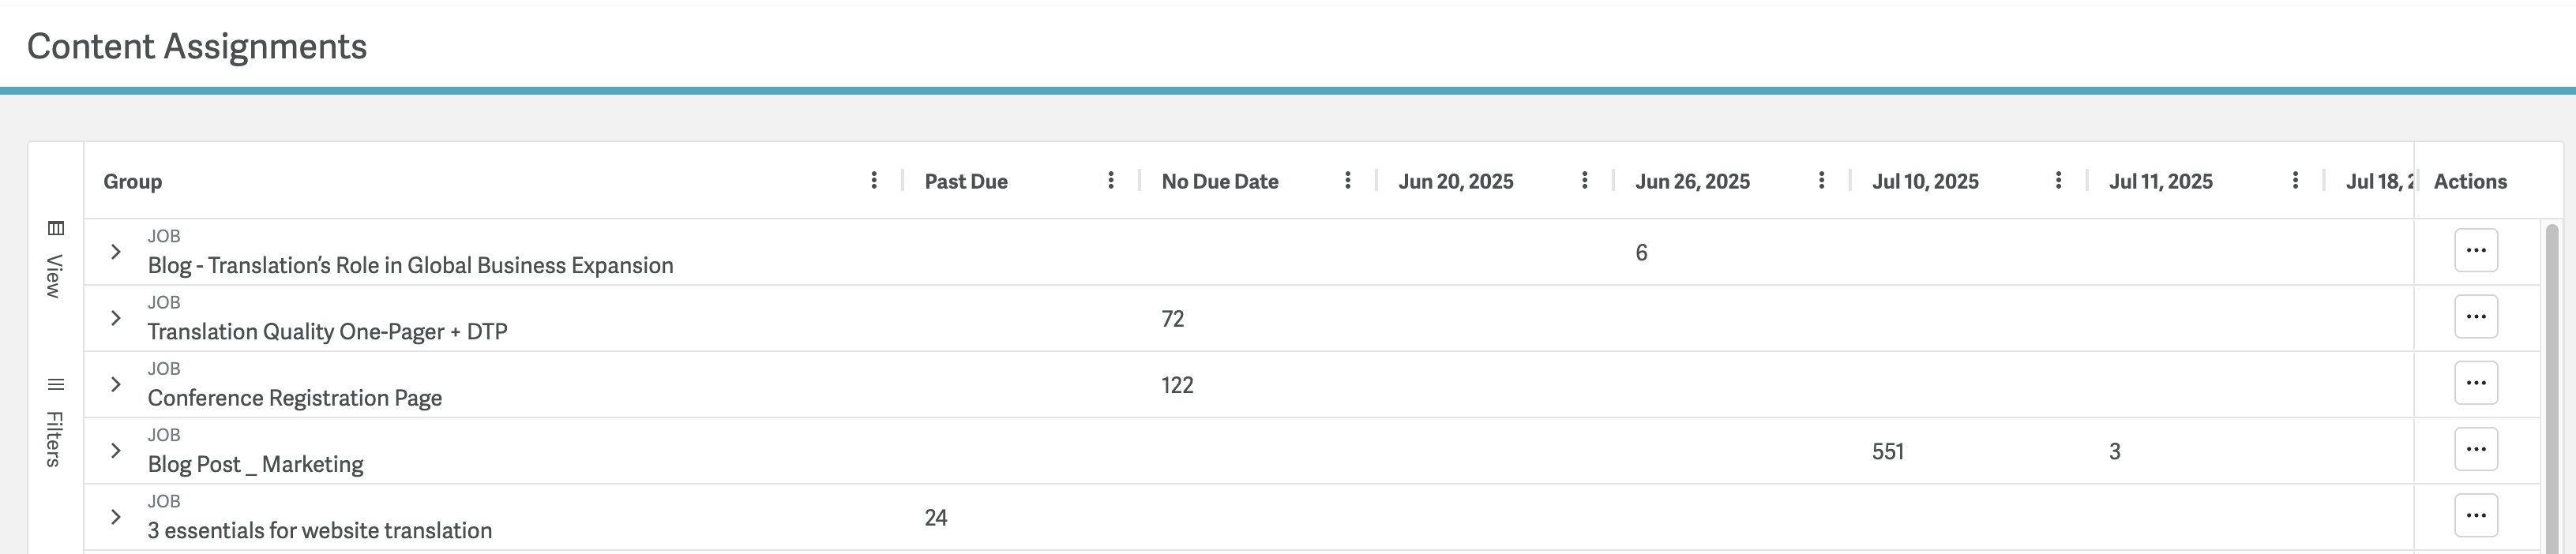Open actions menu for Blog - Translation's Role job
Viewport: 2576px width, 554px height.
pos(2476,250)
